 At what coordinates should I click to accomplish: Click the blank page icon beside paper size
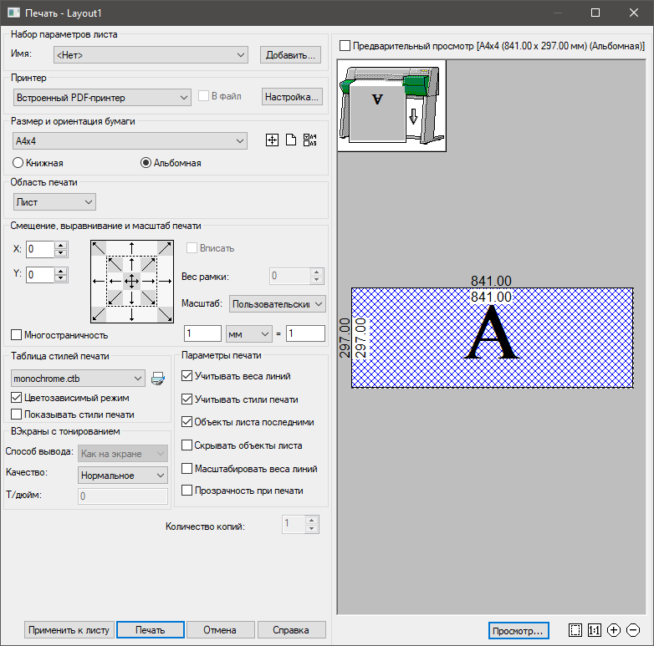291,140
